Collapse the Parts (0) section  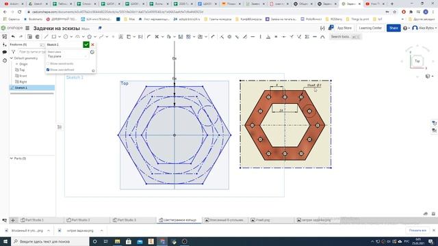[12, 159]
